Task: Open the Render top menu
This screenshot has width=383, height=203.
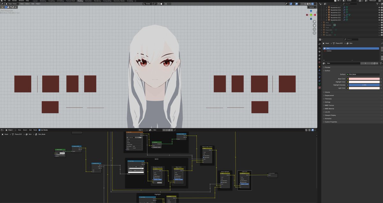Action: 15,1
